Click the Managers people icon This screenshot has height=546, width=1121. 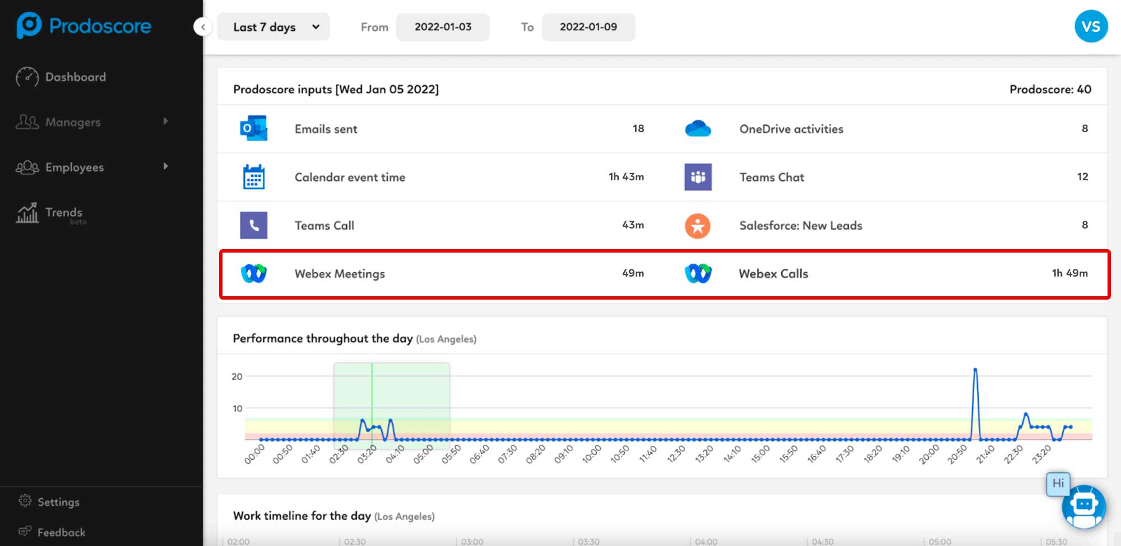coord(27,122)
